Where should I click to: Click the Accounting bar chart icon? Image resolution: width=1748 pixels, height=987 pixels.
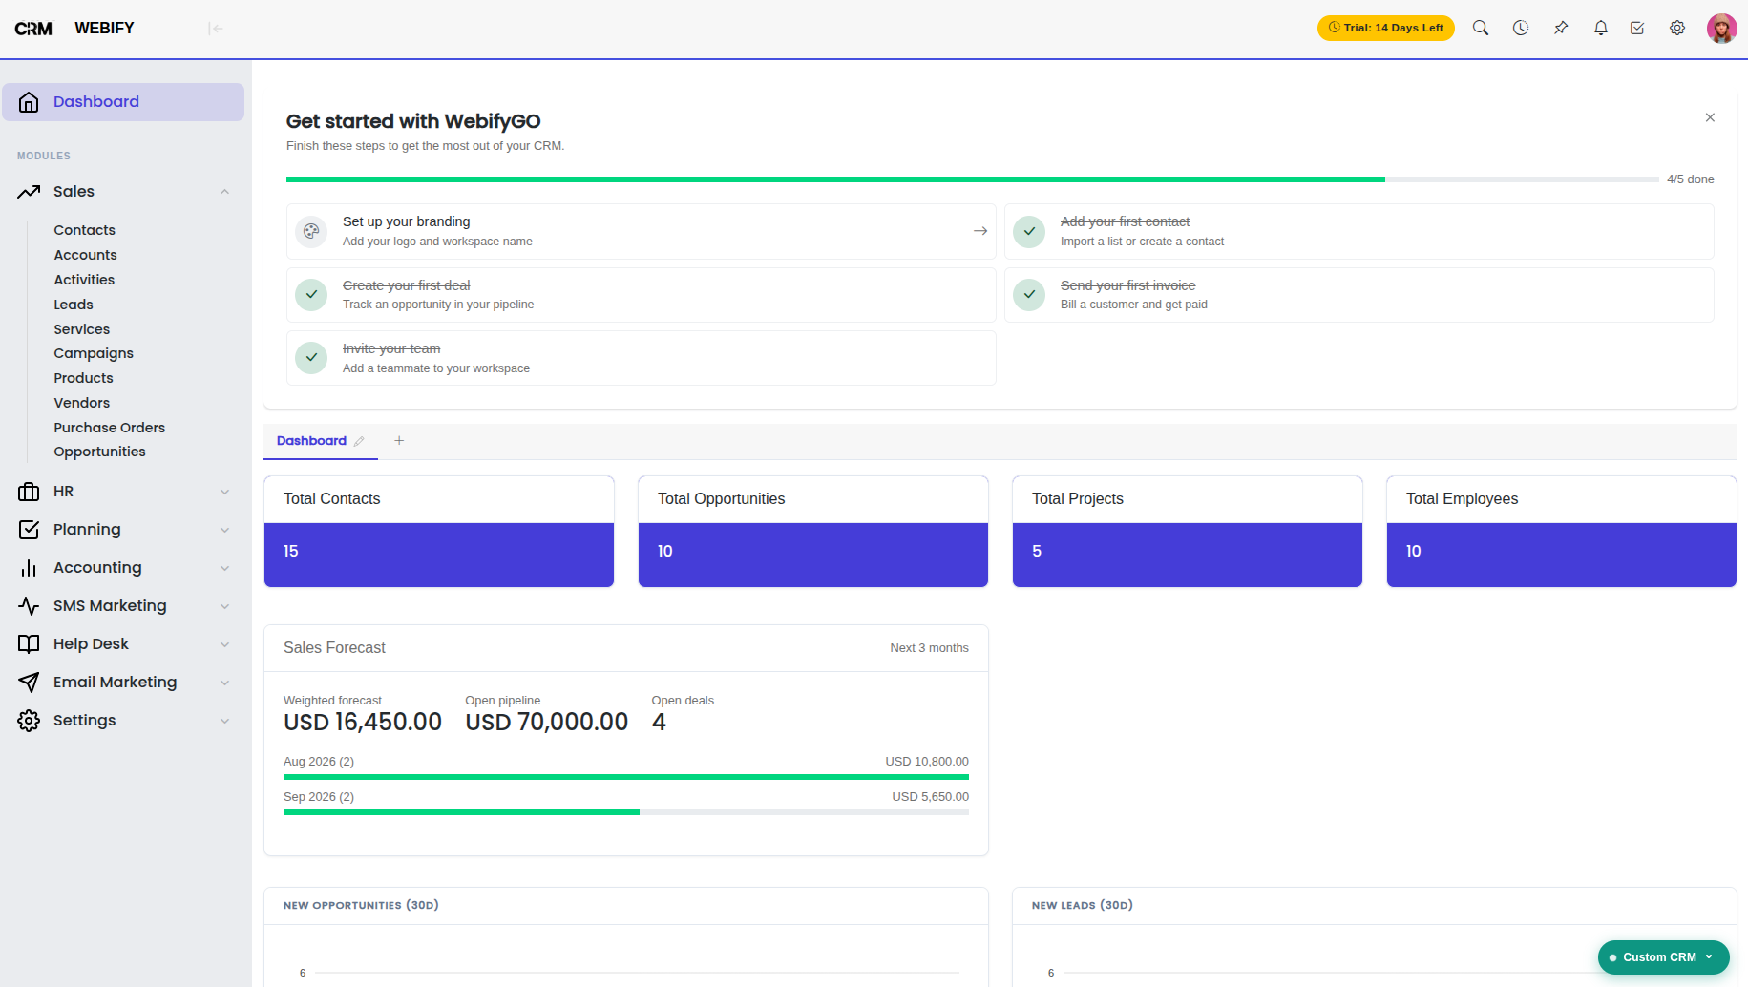coord(29,568)
